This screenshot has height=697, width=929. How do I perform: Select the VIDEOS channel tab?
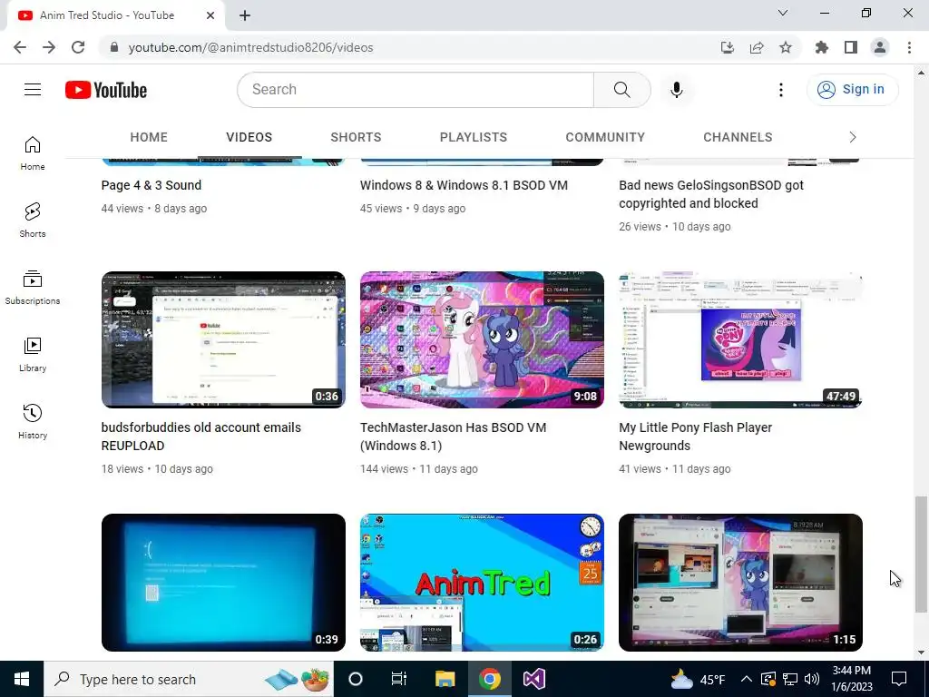[249, 138]
